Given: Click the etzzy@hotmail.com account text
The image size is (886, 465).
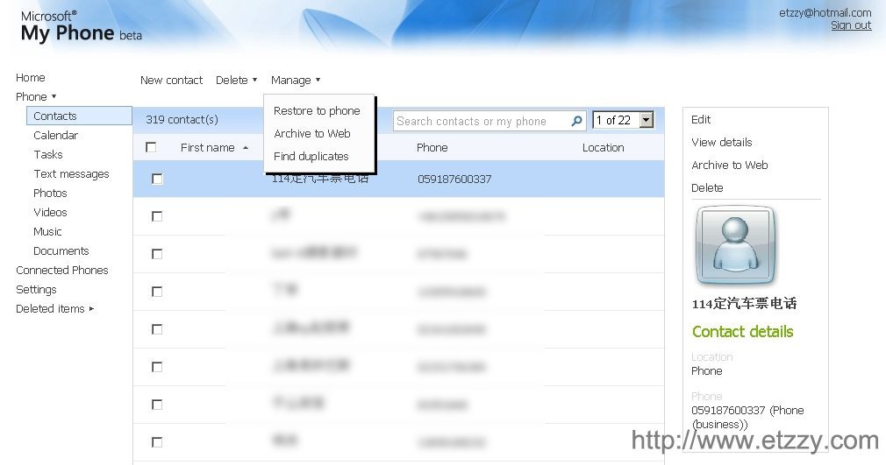Looking at the screenshot, I should point(825,12).
